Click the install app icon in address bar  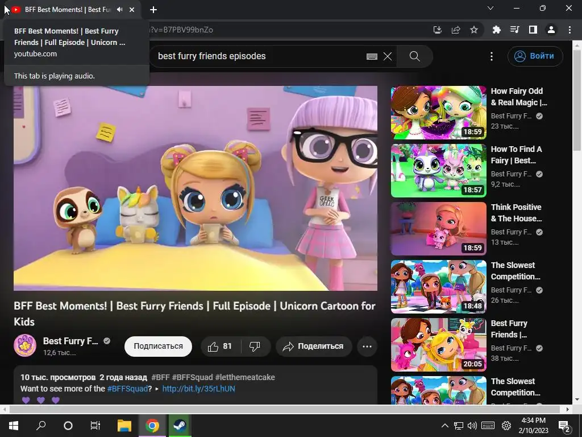[x=438, y=30]
